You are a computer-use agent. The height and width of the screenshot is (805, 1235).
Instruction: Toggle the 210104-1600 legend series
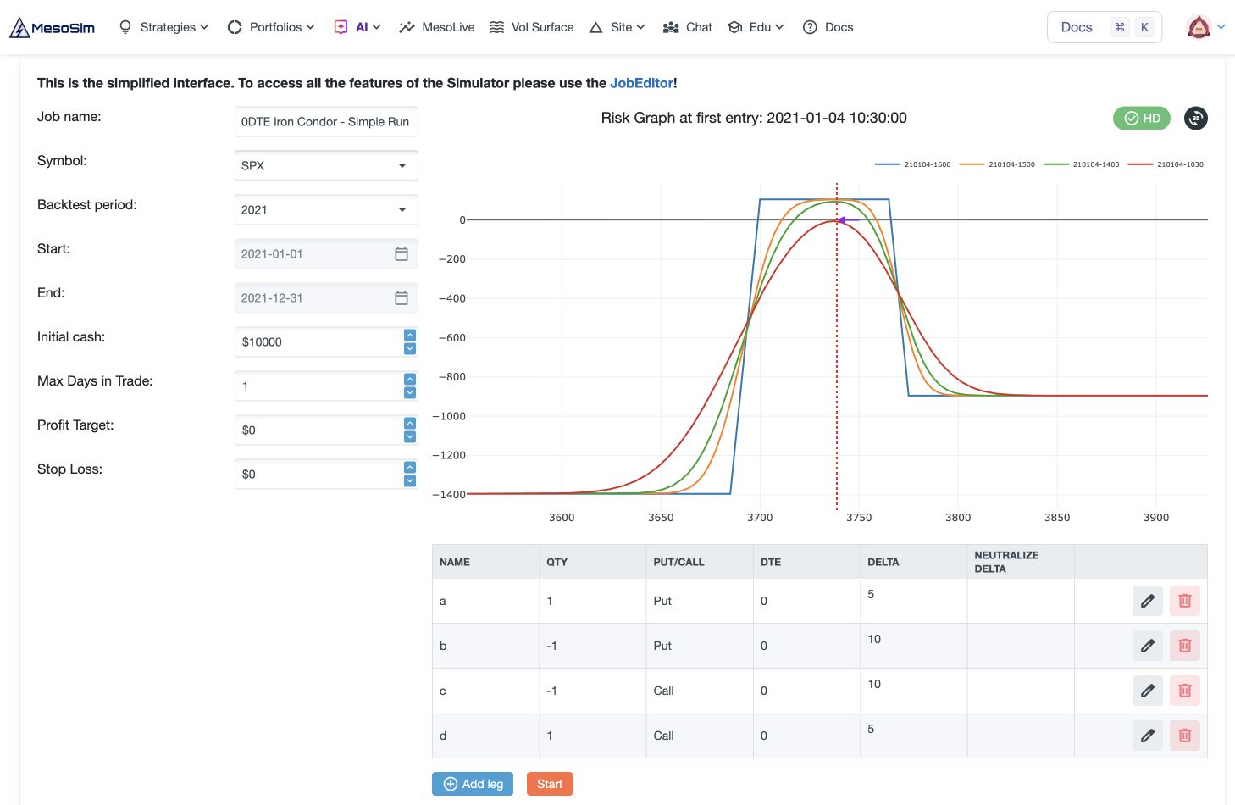tap(913, 164)
